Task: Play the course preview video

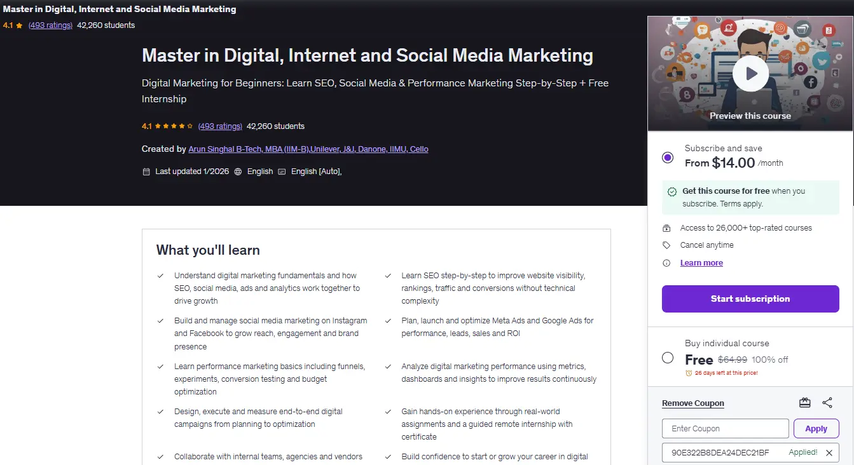Action: point(750,74)
